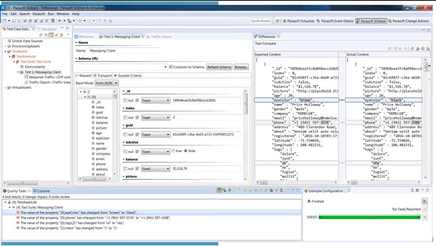The height and width of the screenshot is (246, 436).
Task: Switch to the Traffic Viewer tab
Action: pyautogui.click(x=159, y=37)
